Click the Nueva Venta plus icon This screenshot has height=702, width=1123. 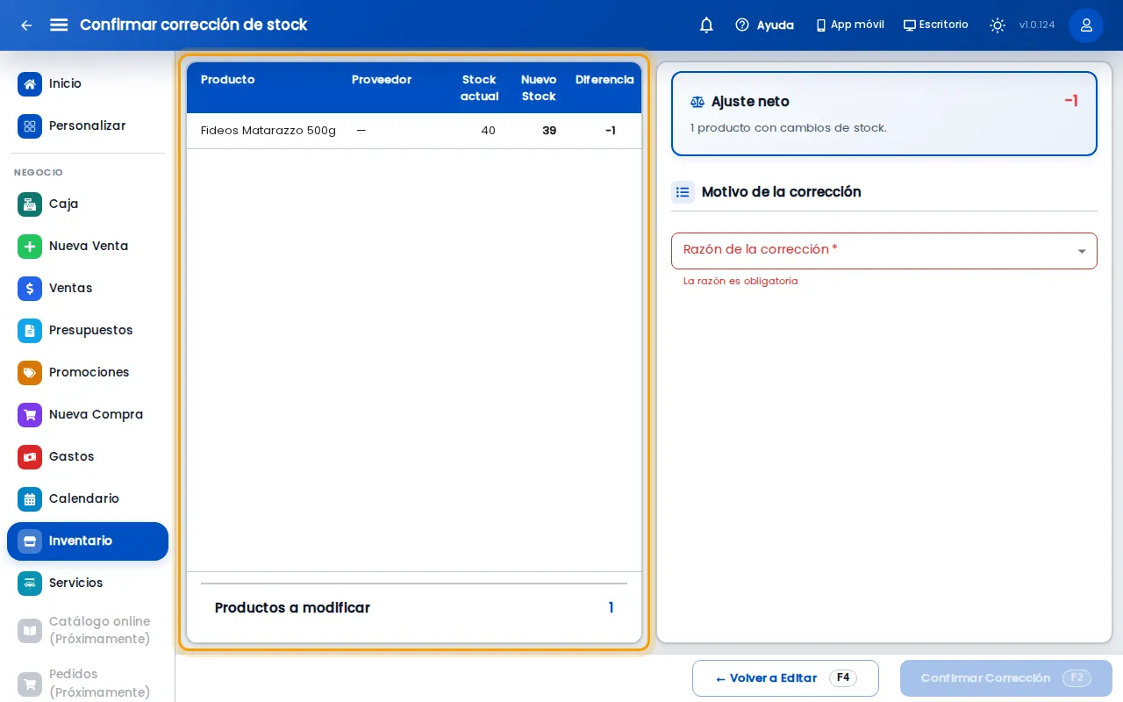click(x=30, y=247)
